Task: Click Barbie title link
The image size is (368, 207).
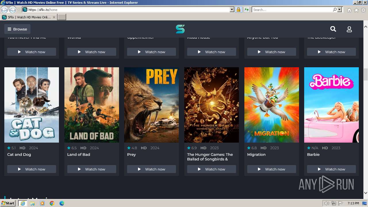Action: coord(313,154)
